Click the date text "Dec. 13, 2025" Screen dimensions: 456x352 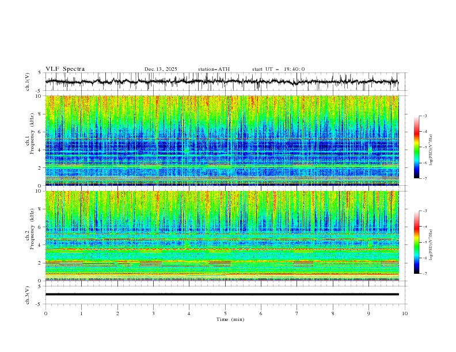(x=161, y=69)
